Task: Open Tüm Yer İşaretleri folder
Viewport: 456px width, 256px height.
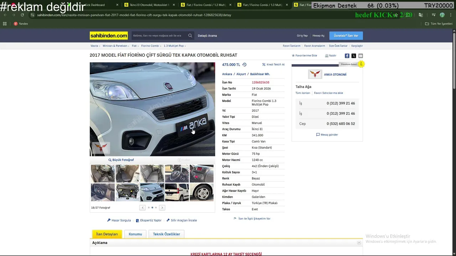Action: coord(439,24)
